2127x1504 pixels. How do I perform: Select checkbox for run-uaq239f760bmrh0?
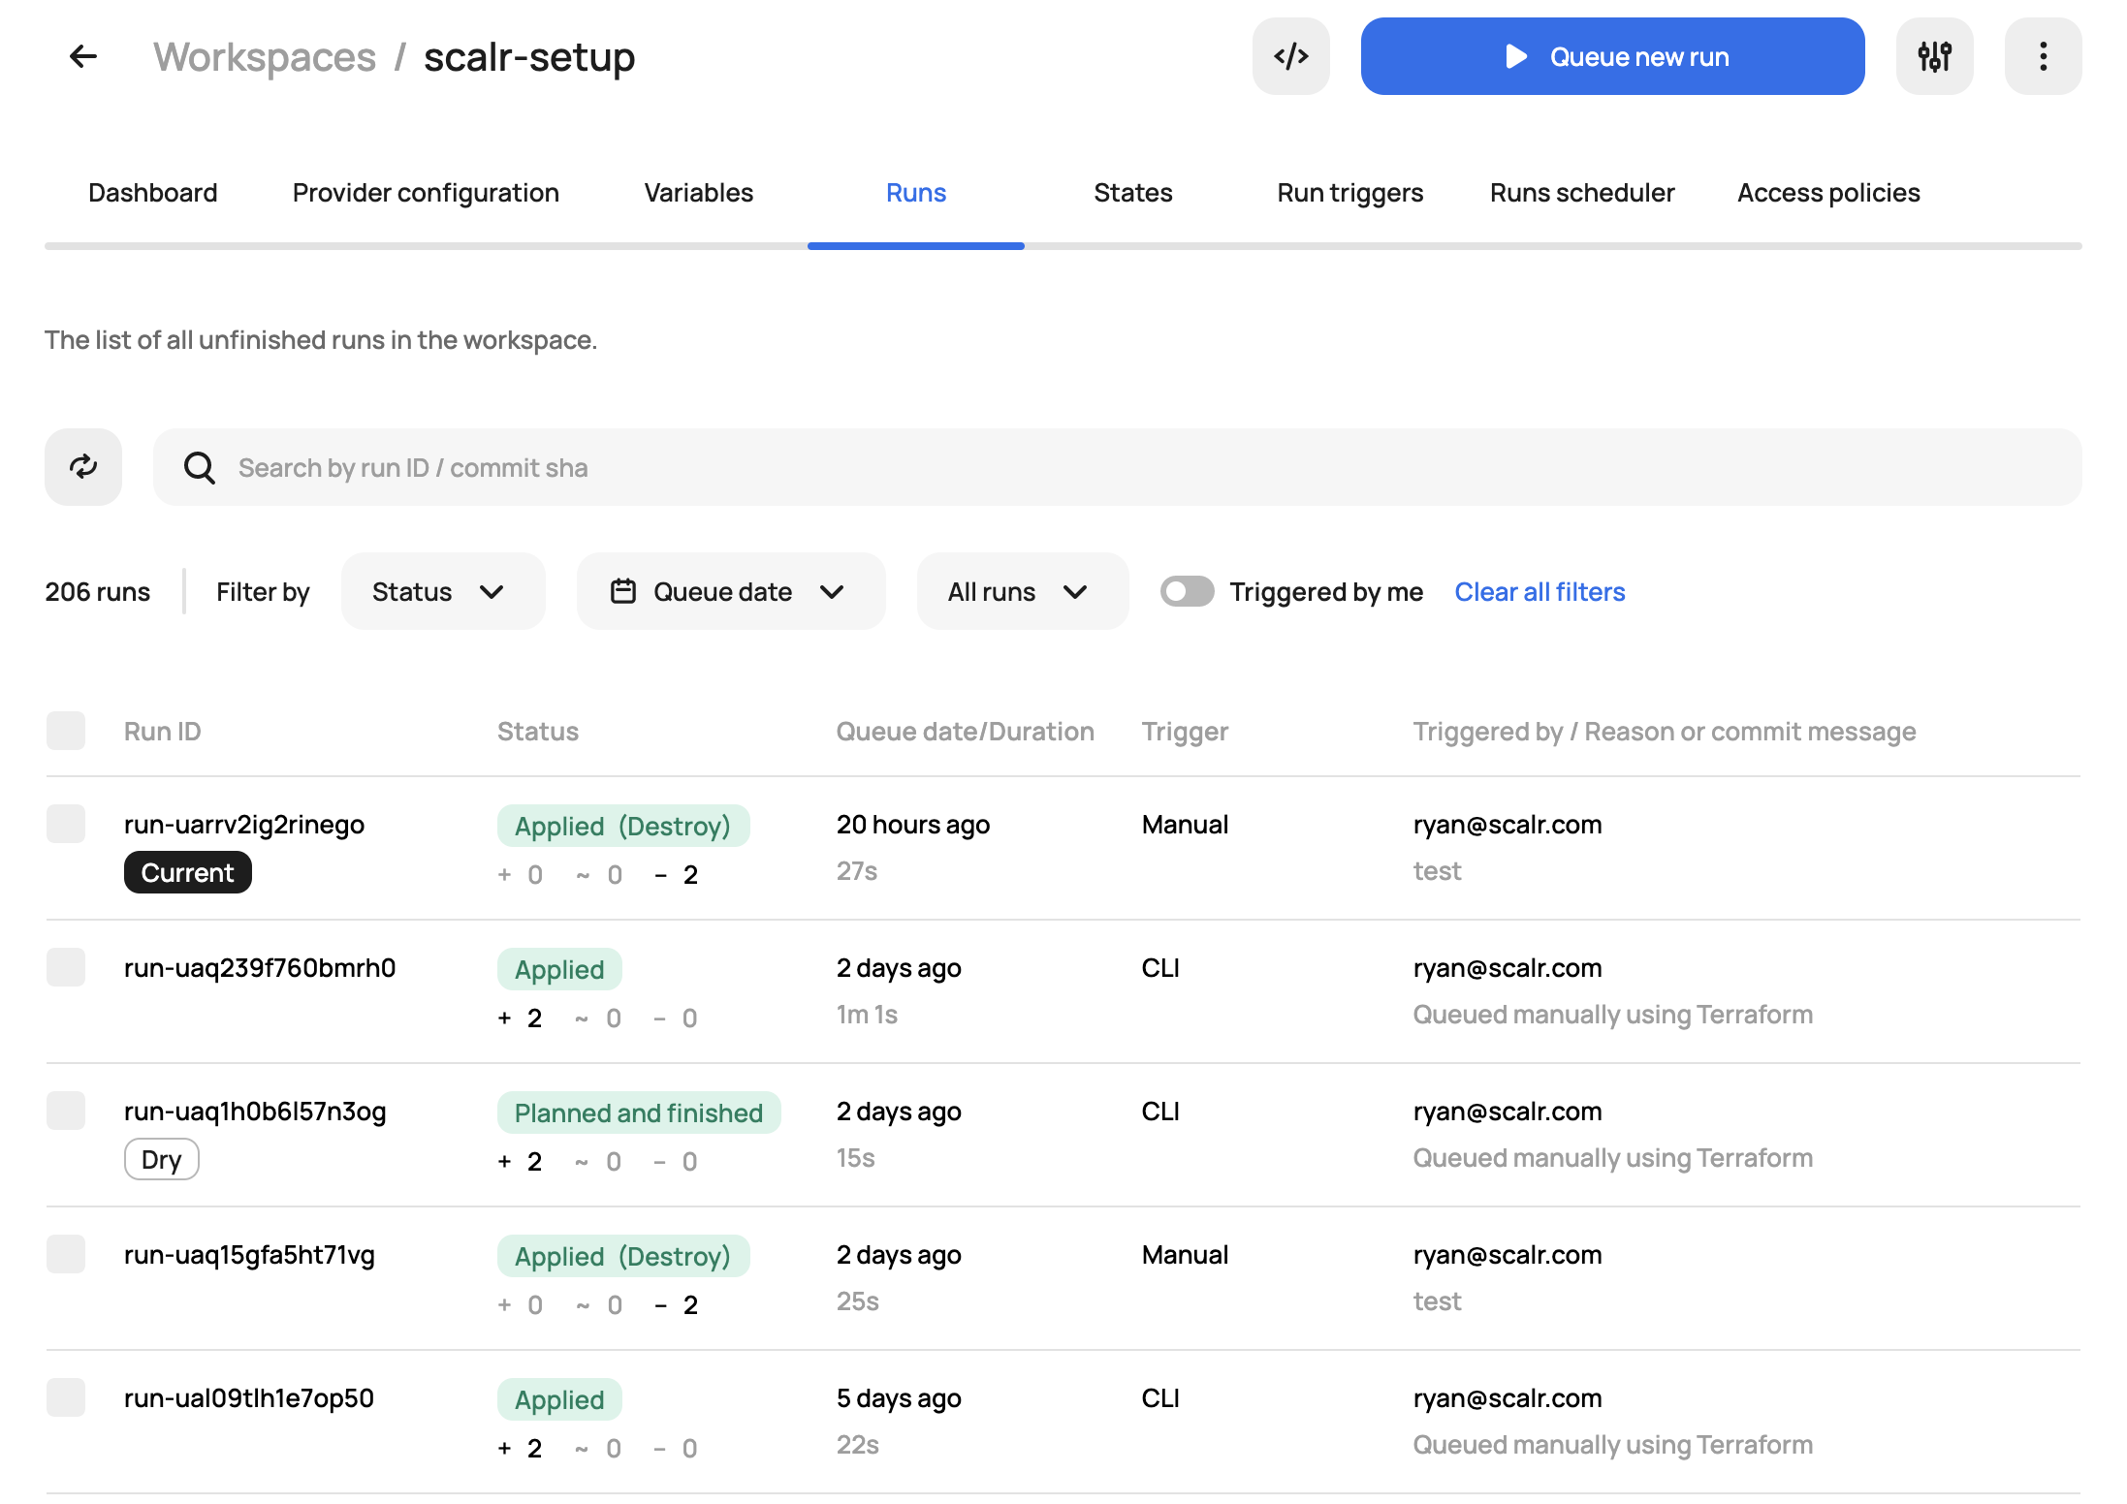[x=66, y=967]
